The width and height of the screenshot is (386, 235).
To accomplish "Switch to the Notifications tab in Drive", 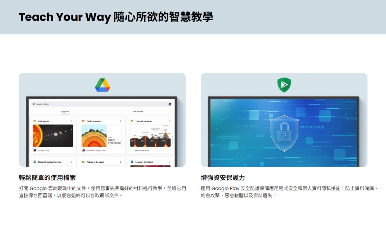I will 138,111.
